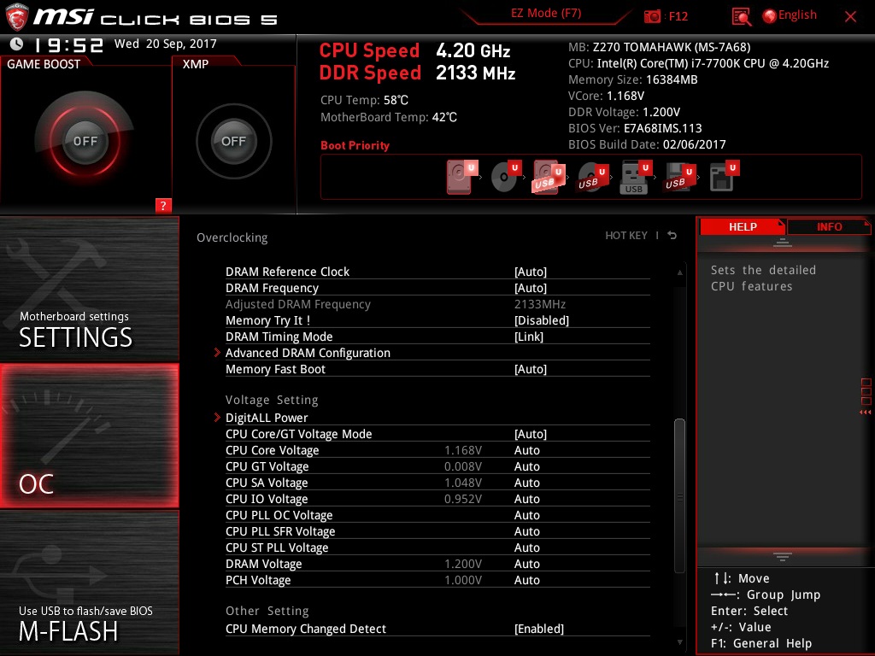Switch to the INFO tab
The image size is (875, 656).
tap(828, 226)
